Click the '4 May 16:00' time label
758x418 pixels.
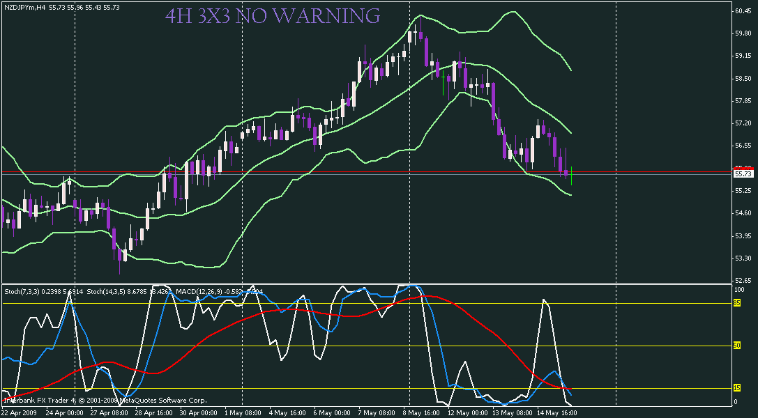tap(287, 413)
